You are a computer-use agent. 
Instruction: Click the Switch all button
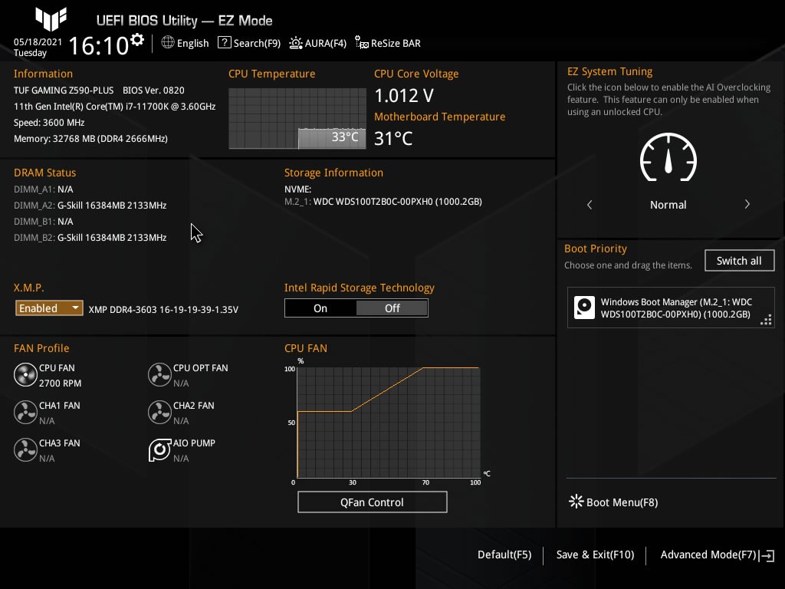(x=739, y=261)
